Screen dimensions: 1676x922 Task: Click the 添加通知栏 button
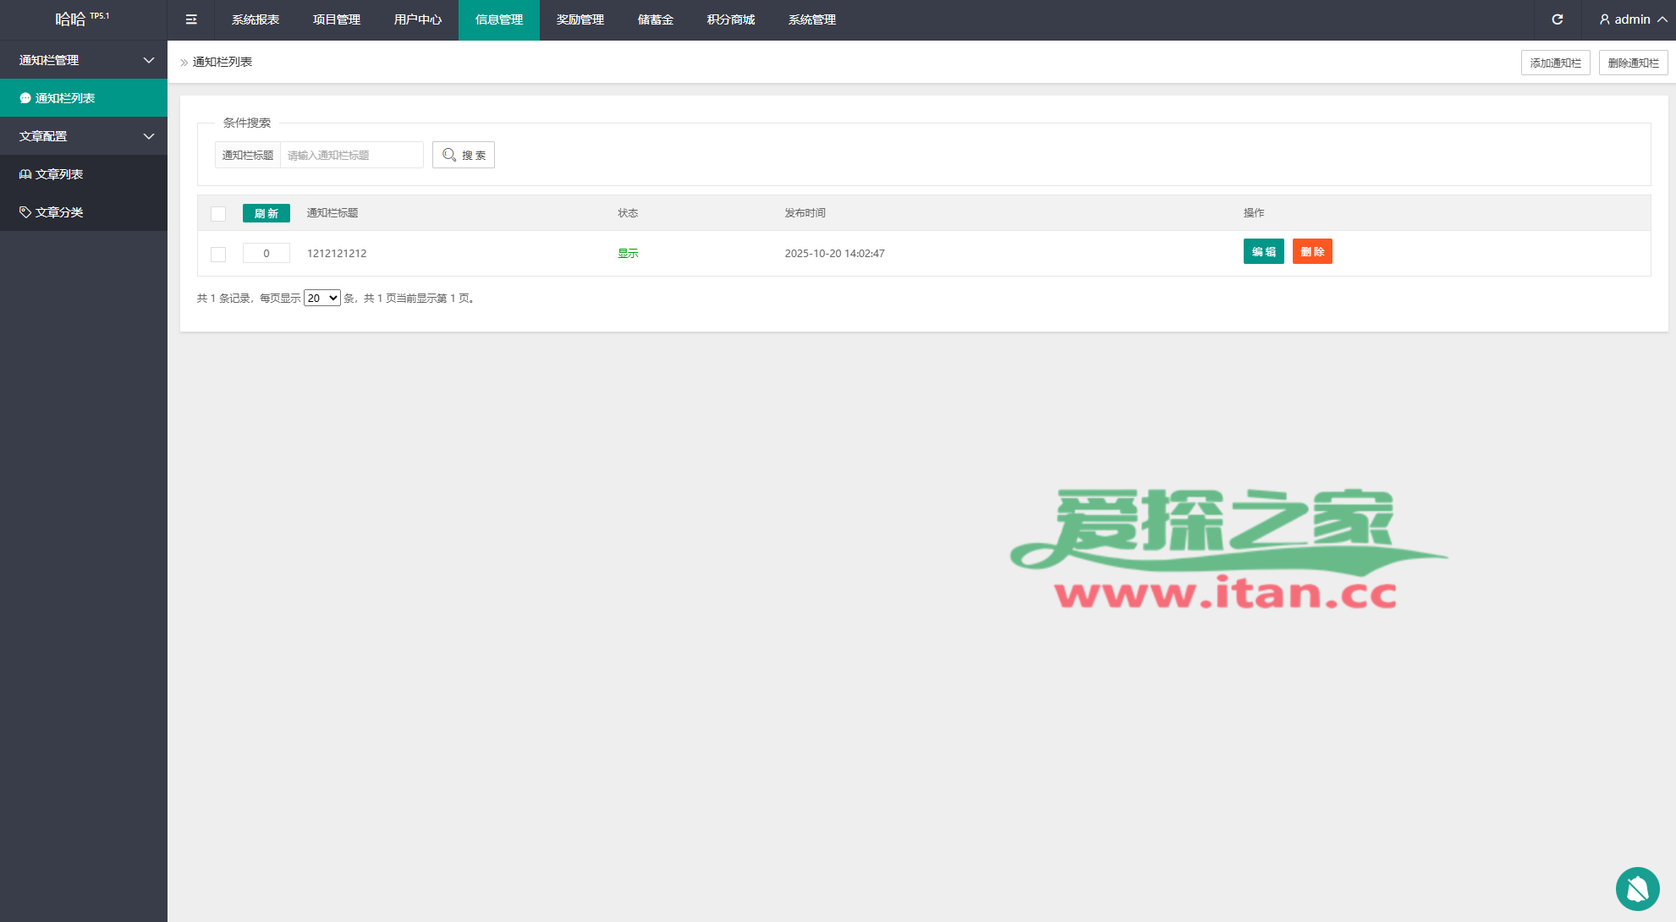coord(1555,63)
